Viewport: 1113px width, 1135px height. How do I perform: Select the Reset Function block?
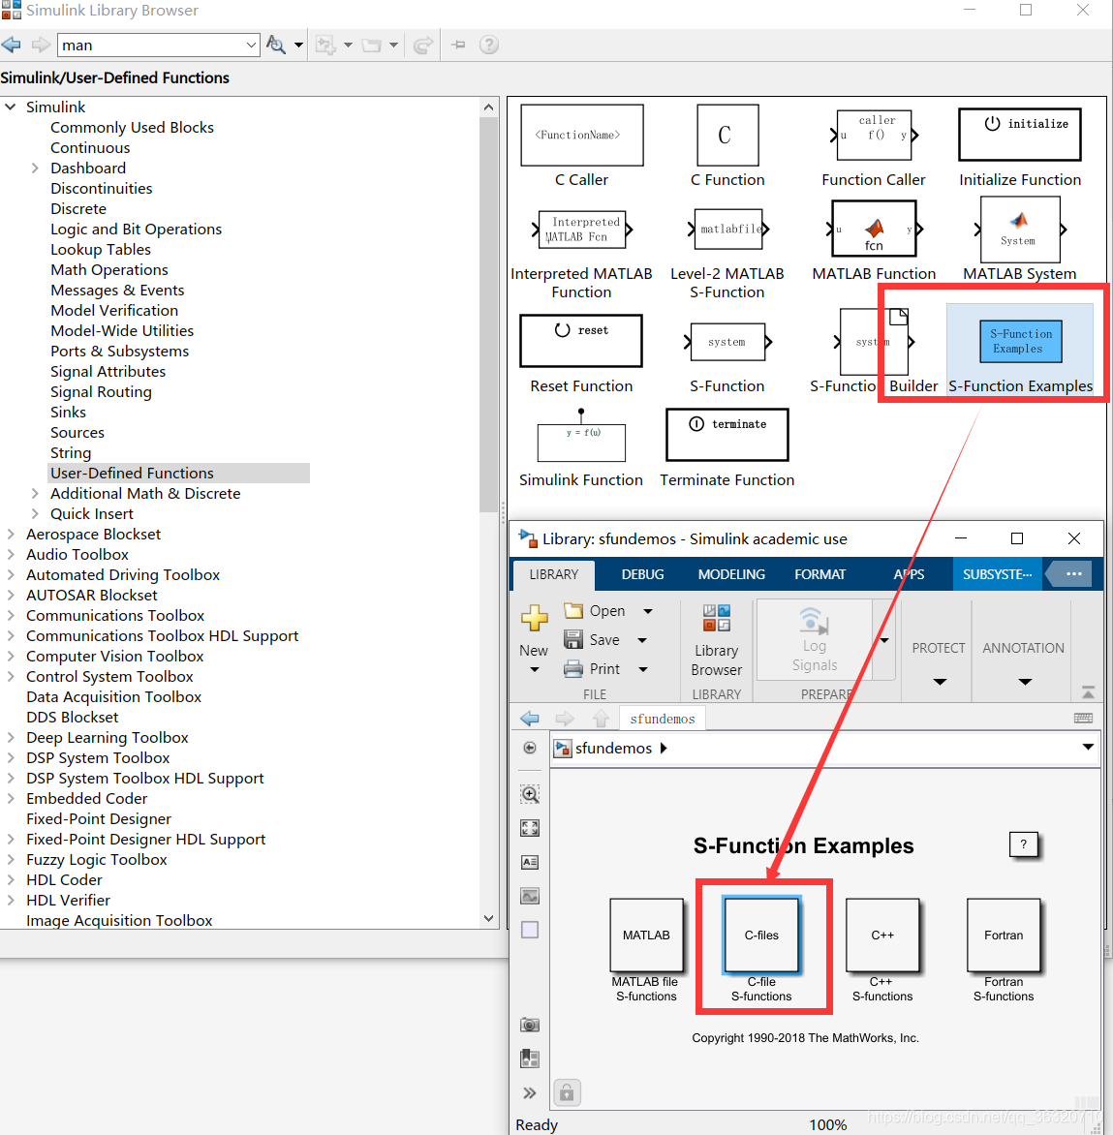coord(581,341)
